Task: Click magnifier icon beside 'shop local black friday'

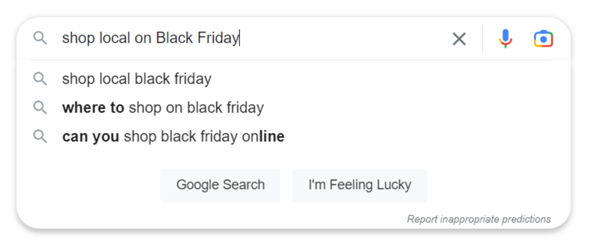Action: click(40, 79)
